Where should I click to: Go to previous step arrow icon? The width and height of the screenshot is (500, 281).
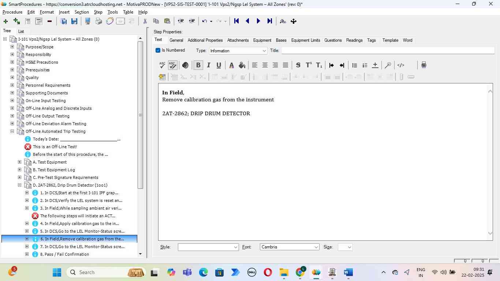point(247,21)
